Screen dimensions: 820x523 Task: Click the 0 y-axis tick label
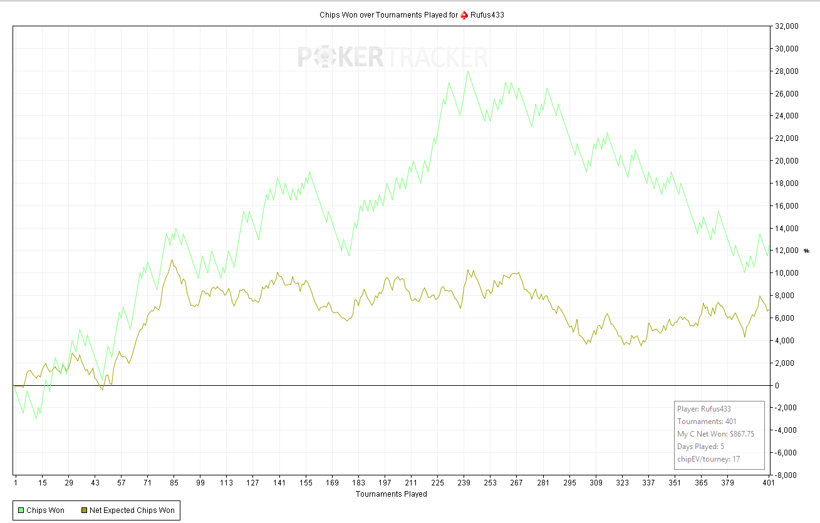(x=777, y=386)
